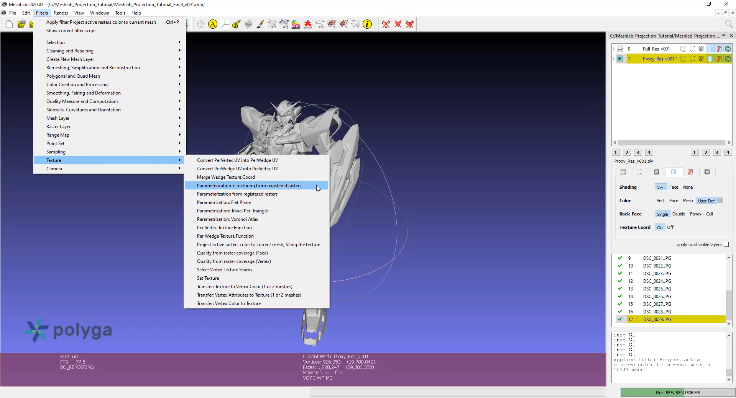This screenshot has width=736, height=398.
Task: Set Back-Face mode to Cull
Action: (x=710, y=214)
